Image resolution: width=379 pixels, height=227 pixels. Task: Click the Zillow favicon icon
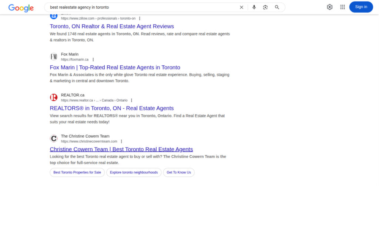54,16
